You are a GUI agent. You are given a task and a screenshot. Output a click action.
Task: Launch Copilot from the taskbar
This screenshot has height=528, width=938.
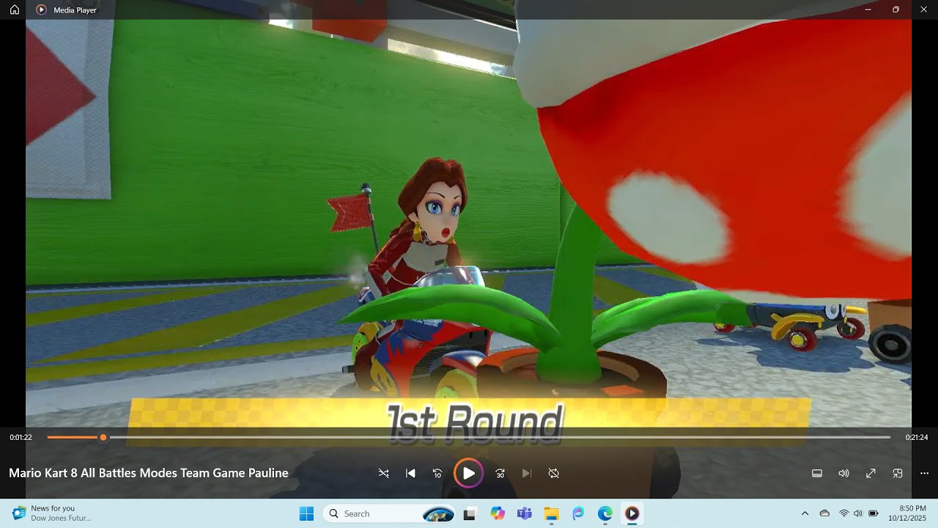pyautogui.click(x=498, y=513)
